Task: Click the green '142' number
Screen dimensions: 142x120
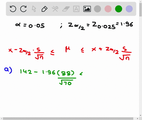Action: pos(26,72)
